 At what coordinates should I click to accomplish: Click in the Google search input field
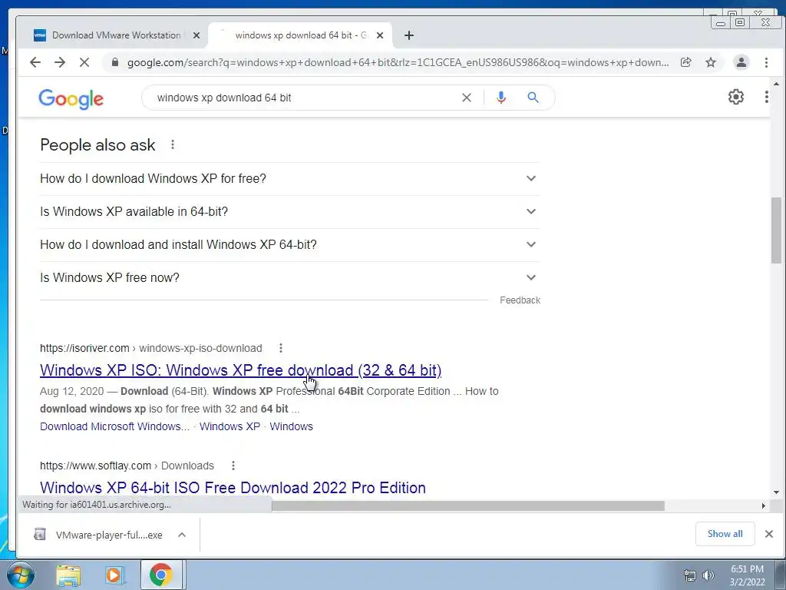click(305, 98)
